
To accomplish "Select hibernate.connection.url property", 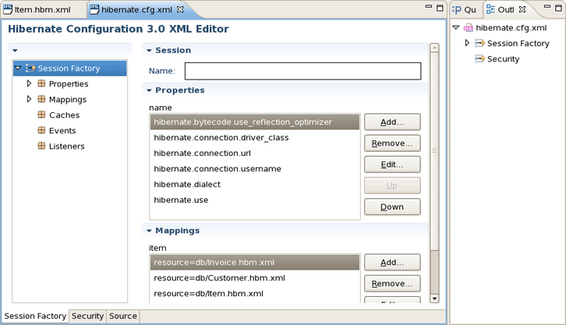I will [x=255, y=153].
